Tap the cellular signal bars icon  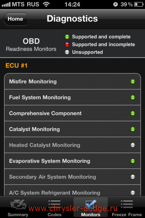coord(6,5)
